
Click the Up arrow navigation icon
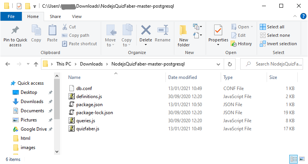click(x=36, y=64)
